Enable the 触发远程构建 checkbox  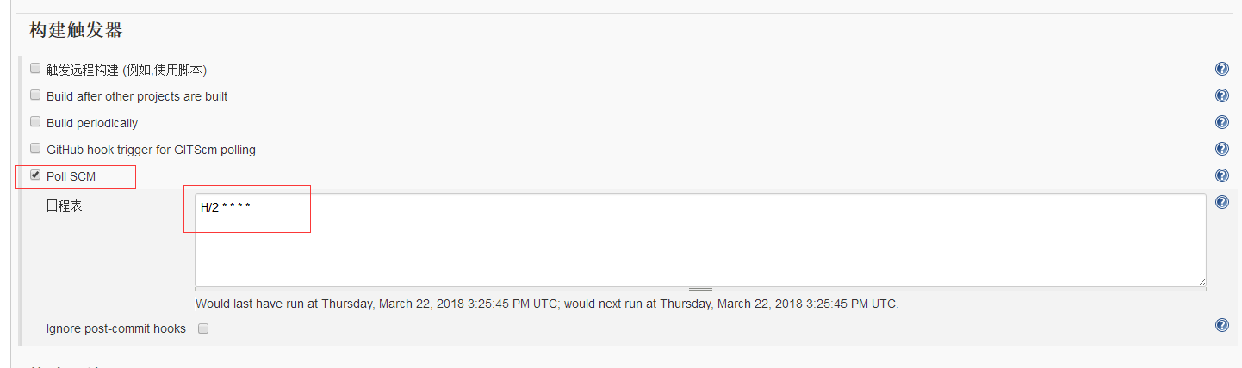(x=35, y=69)
